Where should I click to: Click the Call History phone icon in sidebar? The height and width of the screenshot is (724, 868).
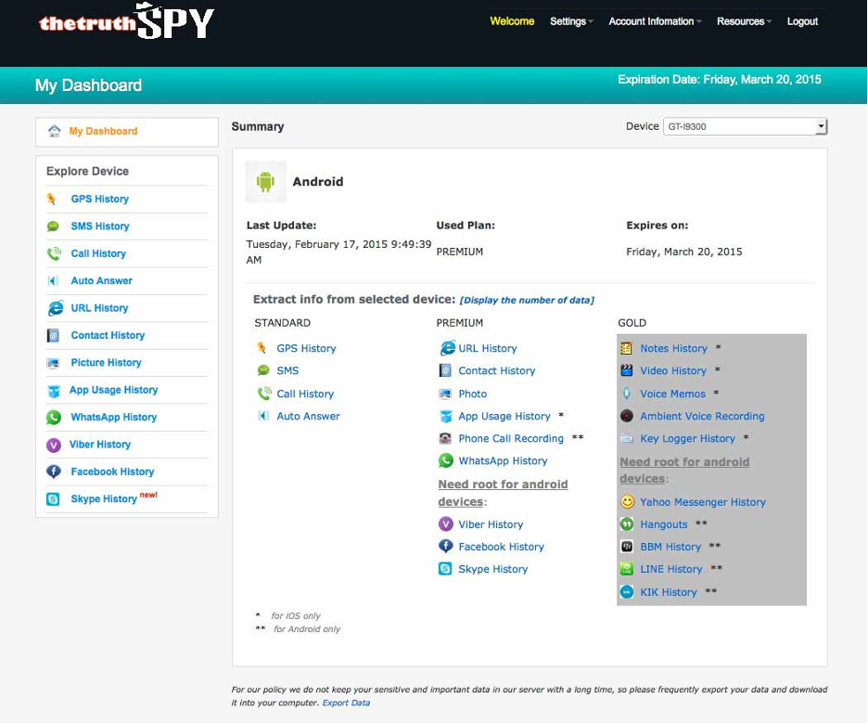[x=54, y=253]
